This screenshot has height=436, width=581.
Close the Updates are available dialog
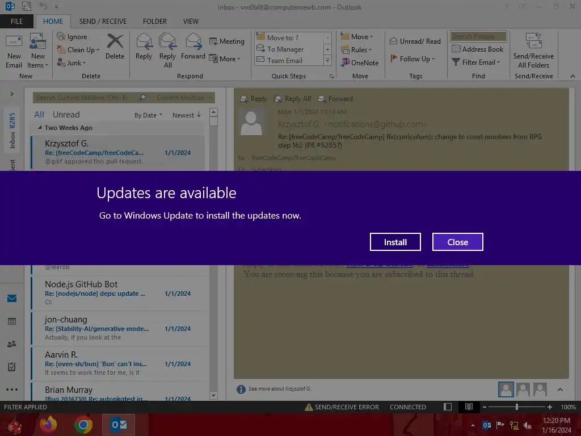point(458,242)
